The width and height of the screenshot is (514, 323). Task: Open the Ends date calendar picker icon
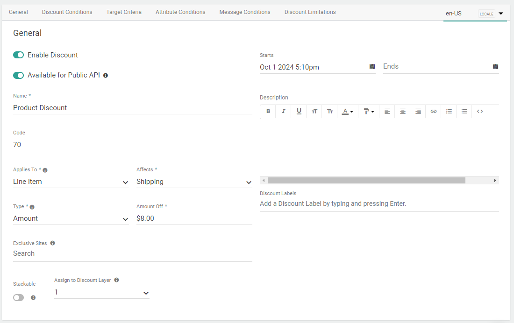pyautogui.click(x=495, y=66)
